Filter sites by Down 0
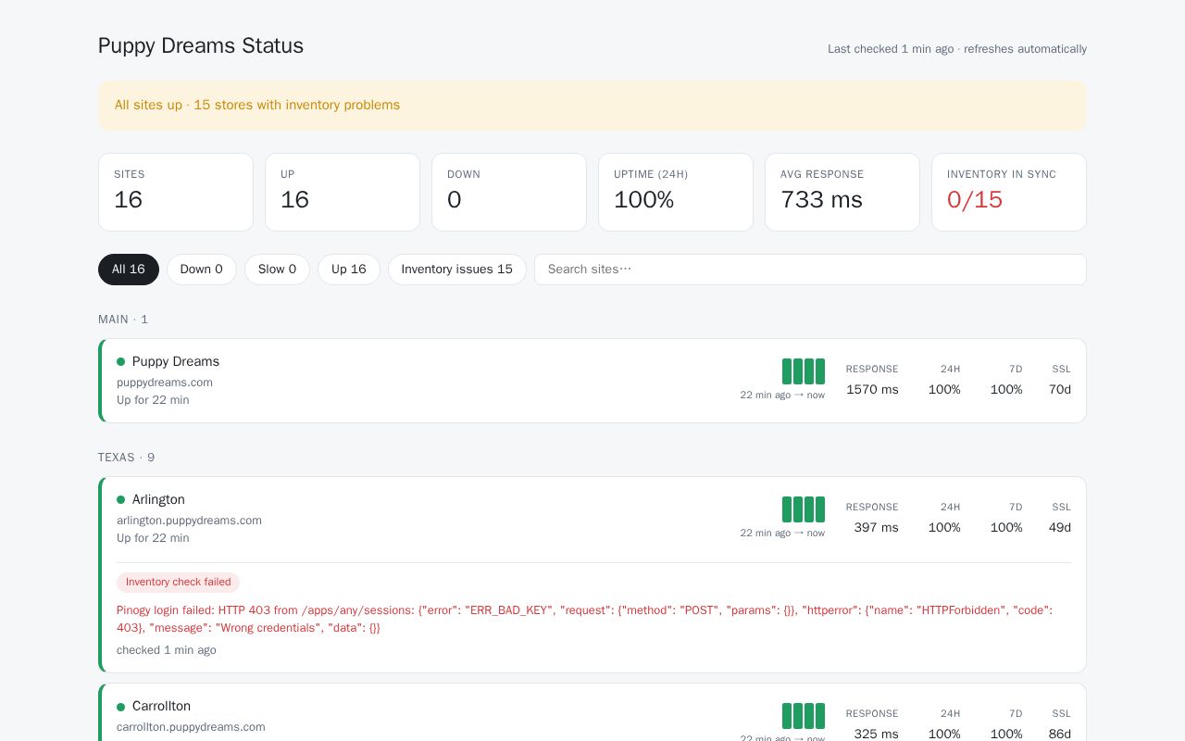Image resolution: width=1185 pixels, height=741 pixels. click(x=202, y=270)
